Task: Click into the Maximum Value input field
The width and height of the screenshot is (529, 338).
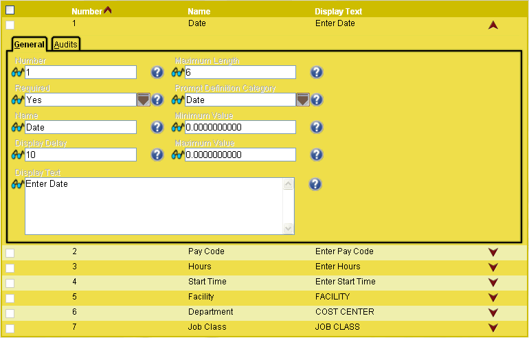Action: (240, 155)
